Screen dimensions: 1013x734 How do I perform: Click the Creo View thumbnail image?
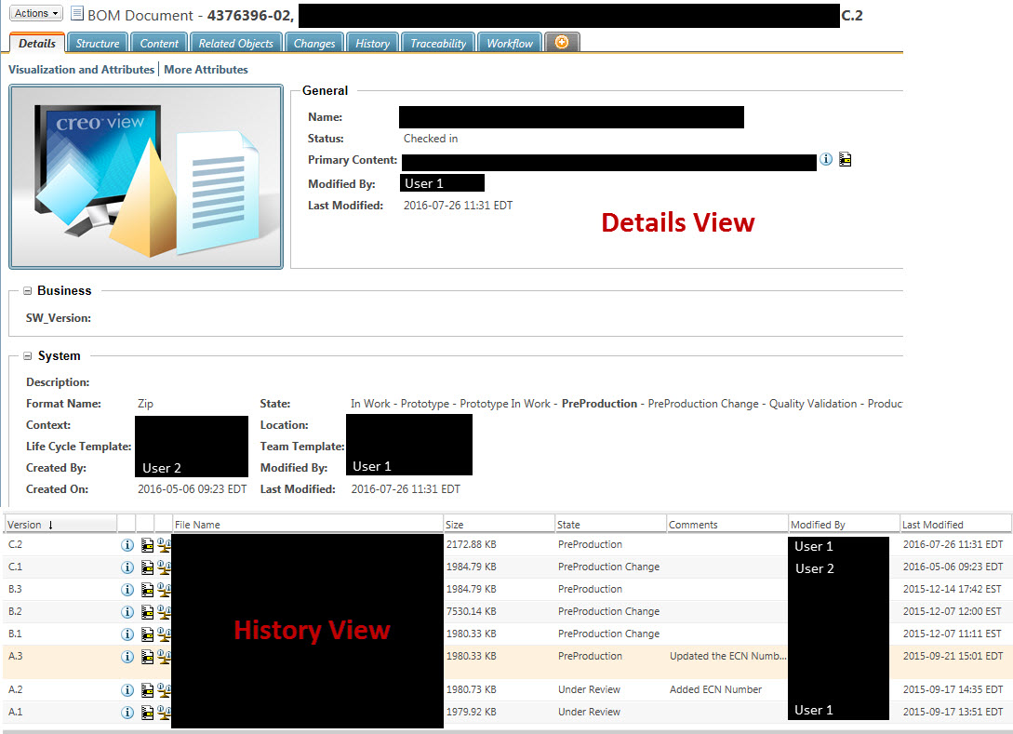(146, 176)
